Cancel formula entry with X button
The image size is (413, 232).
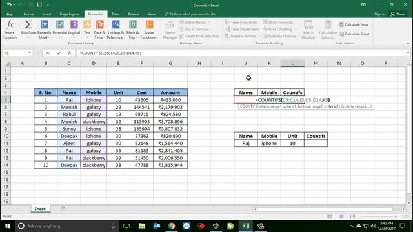pyautogui.click(x=48, y=53)
